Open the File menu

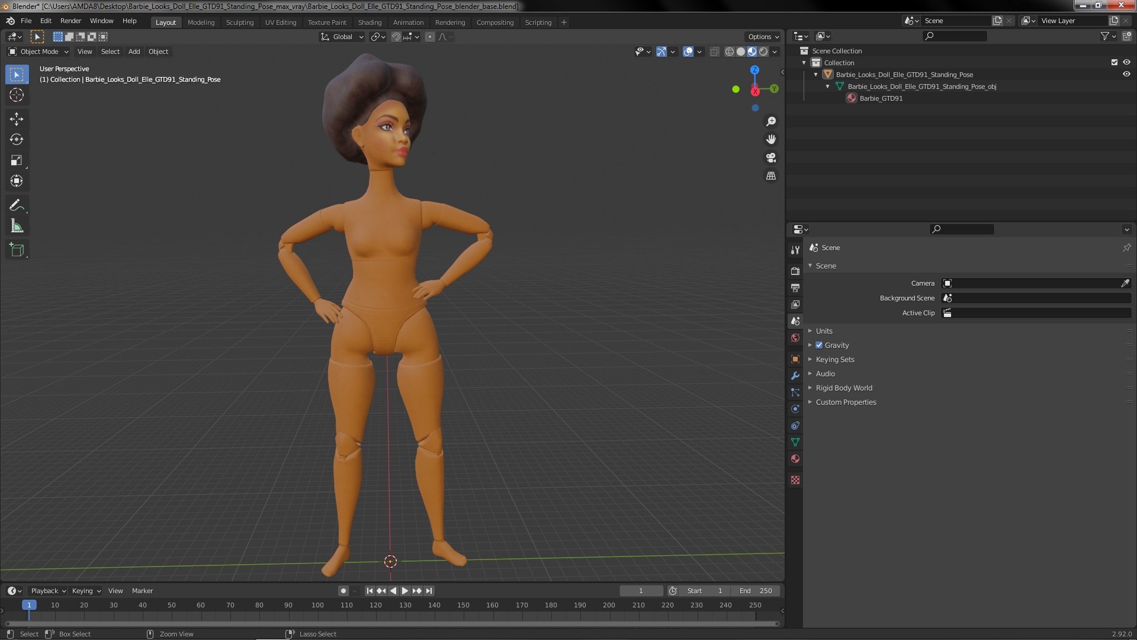[x=26, y=21]
